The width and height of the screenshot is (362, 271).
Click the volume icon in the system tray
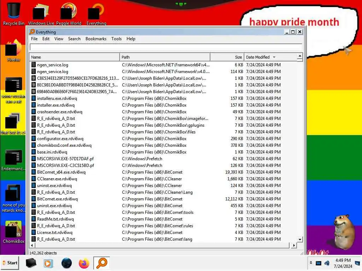(x=327, y=263)
